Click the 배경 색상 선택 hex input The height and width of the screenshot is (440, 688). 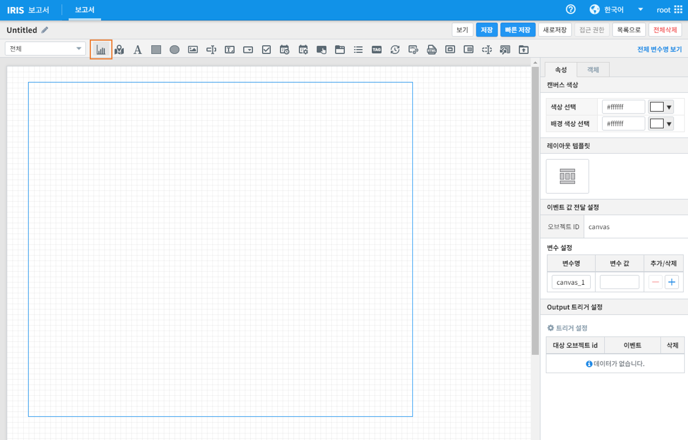coord(623,124)
